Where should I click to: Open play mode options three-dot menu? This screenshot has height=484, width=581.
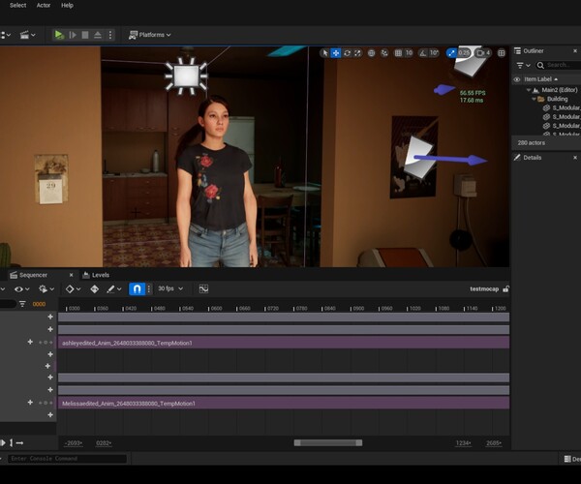click(110, 35)
